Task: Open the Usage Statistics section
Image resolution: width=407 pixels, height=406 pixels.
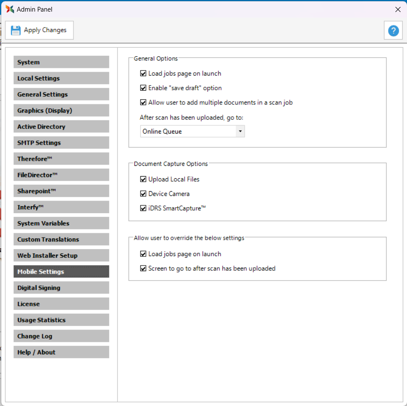Action: click(61, 320)
